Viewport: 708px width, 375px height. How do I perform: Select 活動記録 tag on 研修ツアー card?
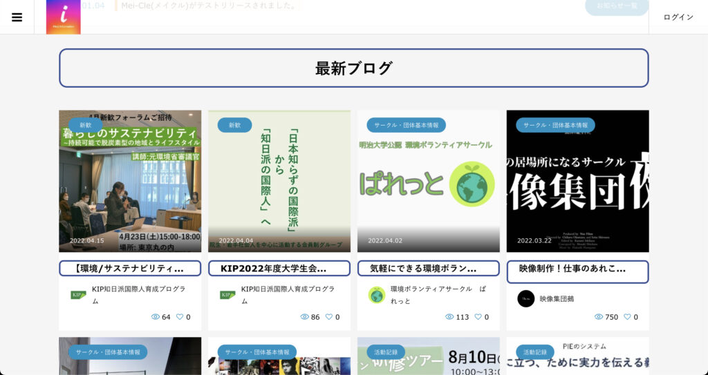coord(386,352)
